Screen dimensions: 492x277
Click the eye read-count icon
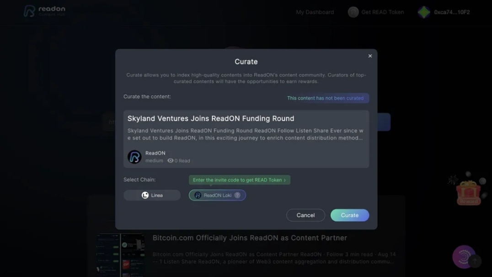[171, 160]
